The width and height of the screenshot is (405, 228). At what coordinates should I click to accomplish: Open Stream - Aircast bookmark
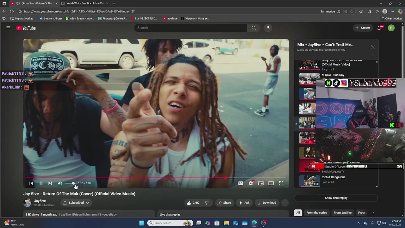point(51,19)
